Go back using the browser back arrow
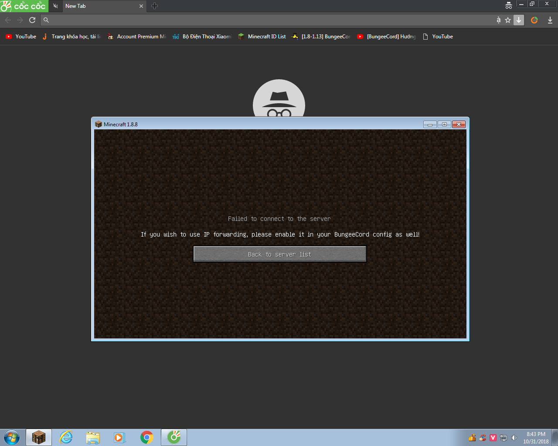Screen dimensions: 558x446 8,20
